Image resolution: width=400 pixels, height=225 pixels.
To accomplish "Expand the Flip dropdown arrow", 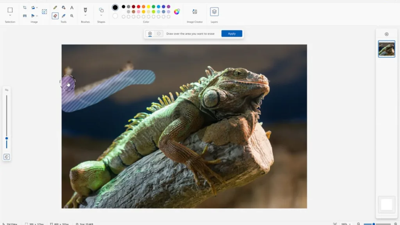I will [x=37, y=16].
